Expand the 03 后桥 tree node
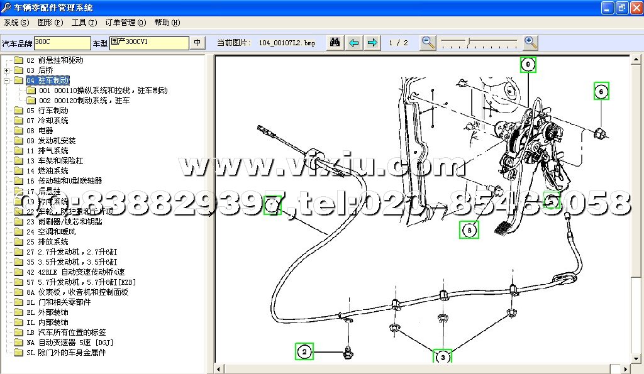The image size is (644, 374). coord(7,70)
